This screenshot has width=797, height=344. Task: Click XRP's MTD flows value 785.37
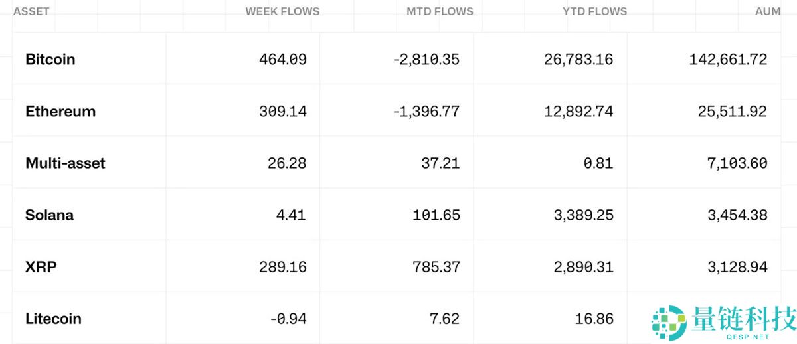click(436, 267)
